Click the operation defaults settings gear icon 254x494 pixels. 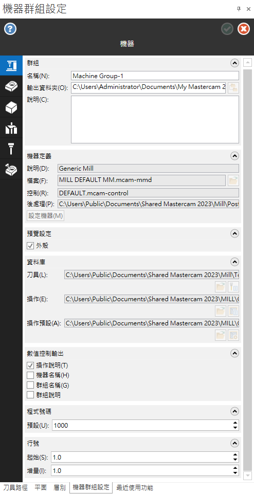(233, 335)
